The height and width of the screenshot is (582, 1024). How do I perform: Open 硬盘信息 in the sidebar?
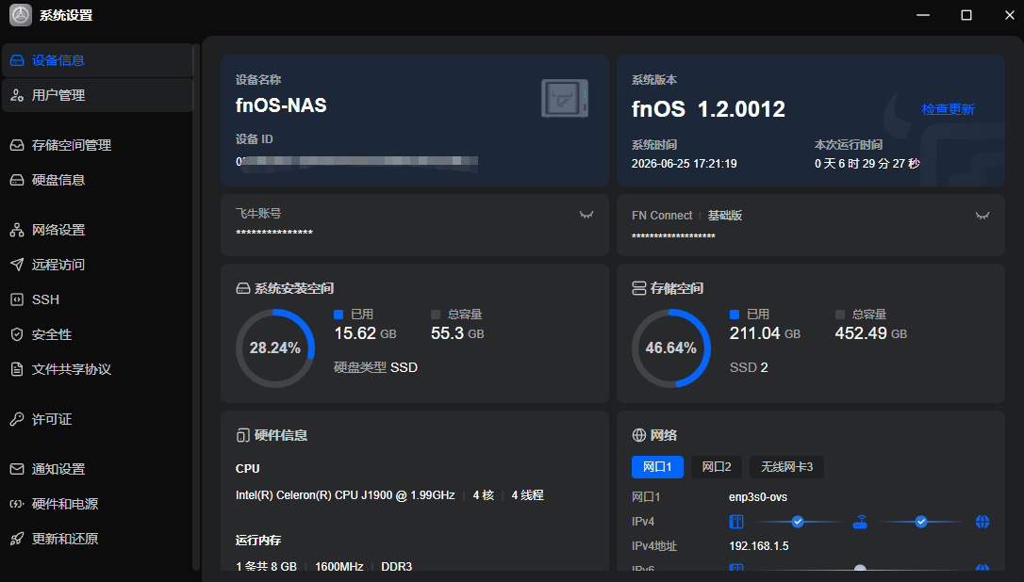pos(98,180)
